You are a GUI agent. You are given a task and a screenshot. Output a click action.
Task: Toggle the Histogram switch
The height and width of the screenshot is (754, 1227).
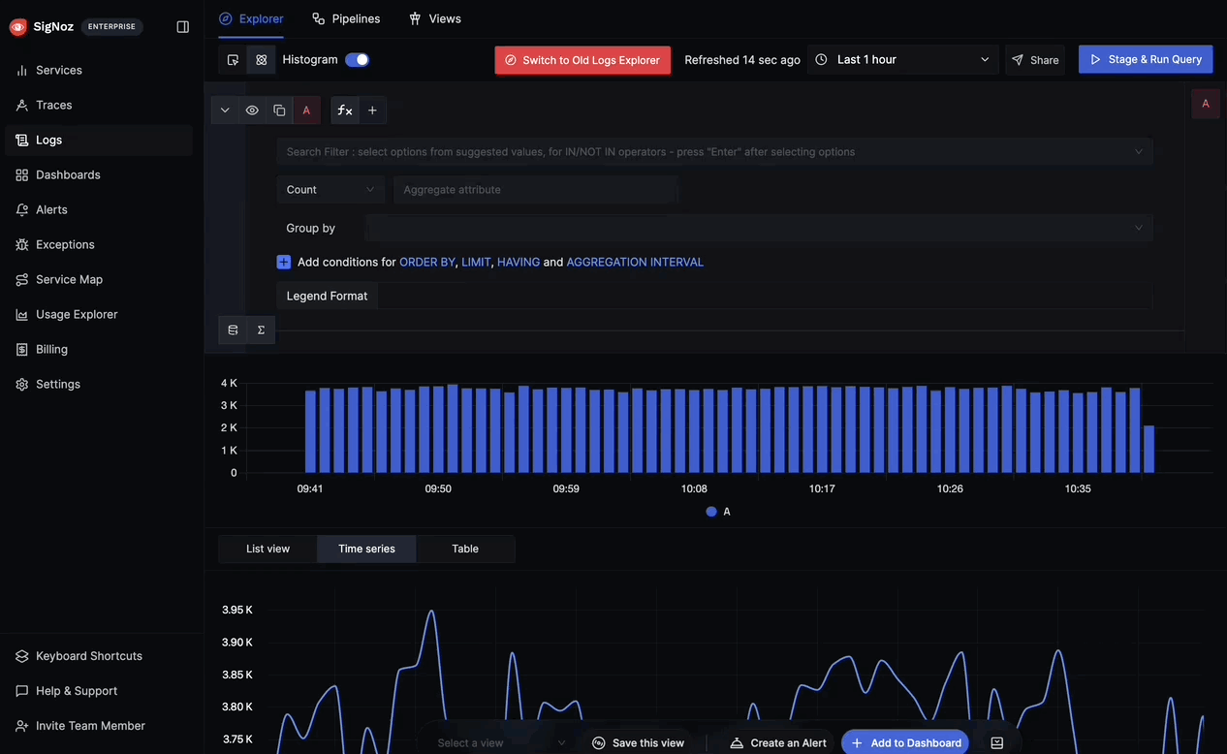[x=357, y=59]
